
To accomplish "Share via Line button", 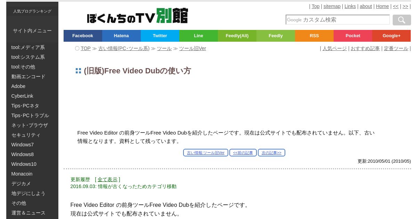I will click(198, 36).
